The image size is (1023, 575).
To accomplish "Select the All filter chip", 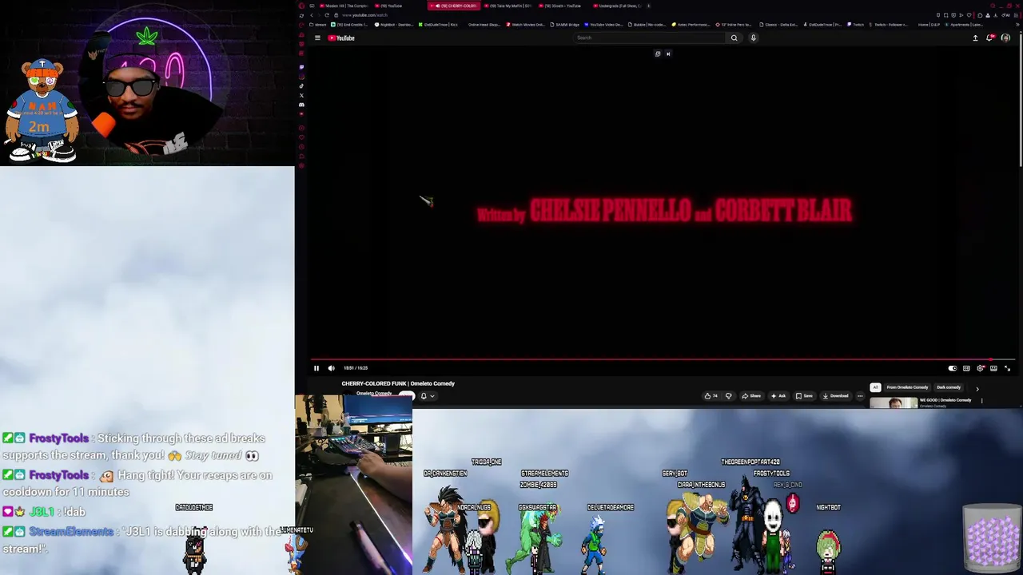I will pos(875,387).
